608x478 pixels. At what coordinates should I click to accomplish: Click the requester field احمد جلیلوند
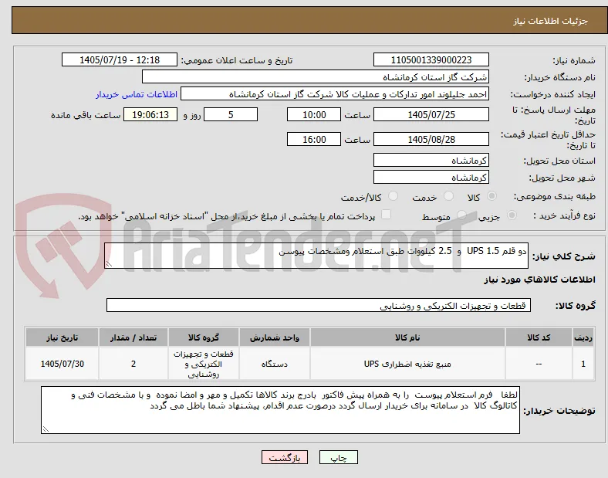click(335, 94)
